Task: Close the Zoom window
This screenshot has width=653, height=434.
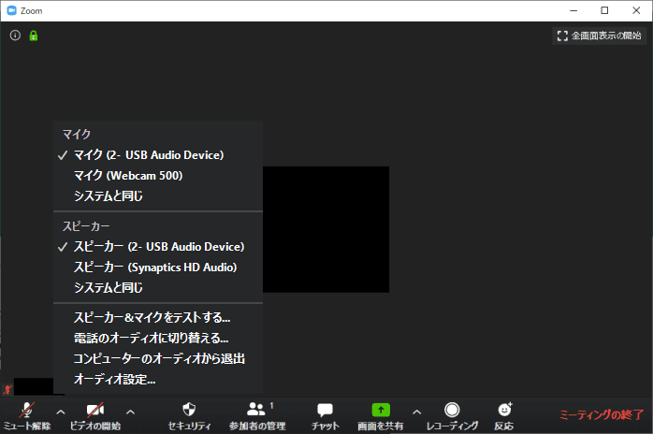Action: [636, 10]
